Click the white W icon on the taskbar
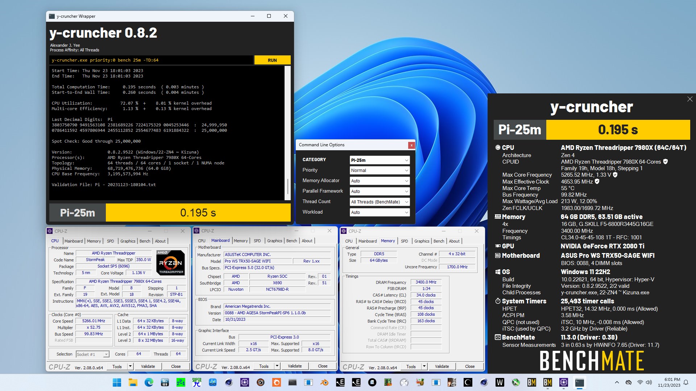This screenshot has width=696, height=391. pyautogui.click(x=500, y=382)
